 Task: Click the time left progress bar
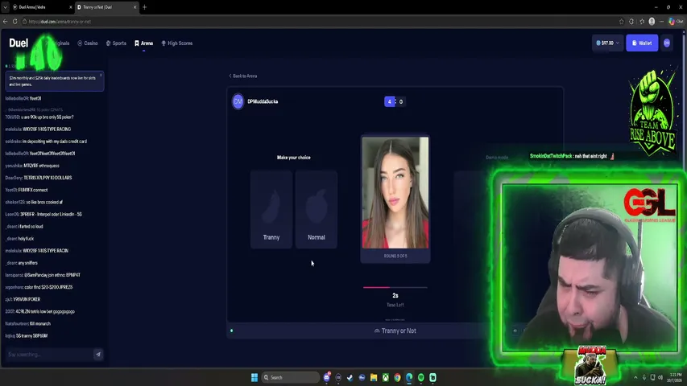[x=395, y=288]
